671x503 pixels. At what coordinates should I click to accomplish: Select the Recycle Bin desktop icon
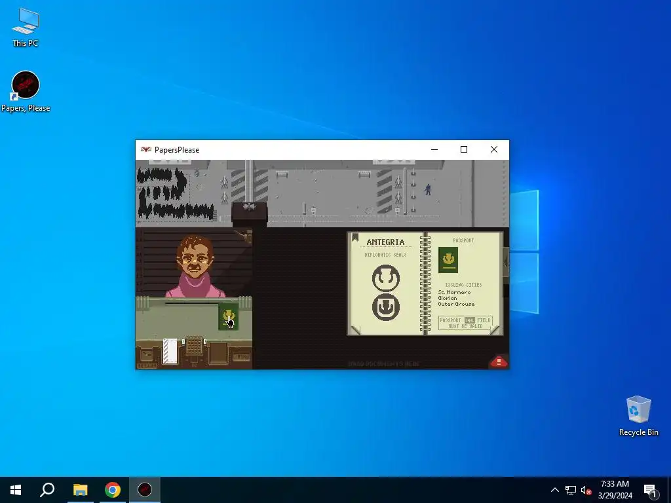638,416
